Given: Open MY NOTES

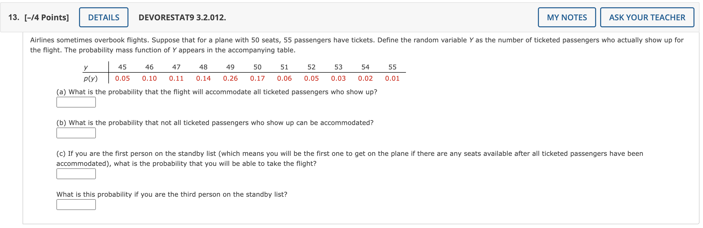Looking at the screenshot, I should [566, 17].
